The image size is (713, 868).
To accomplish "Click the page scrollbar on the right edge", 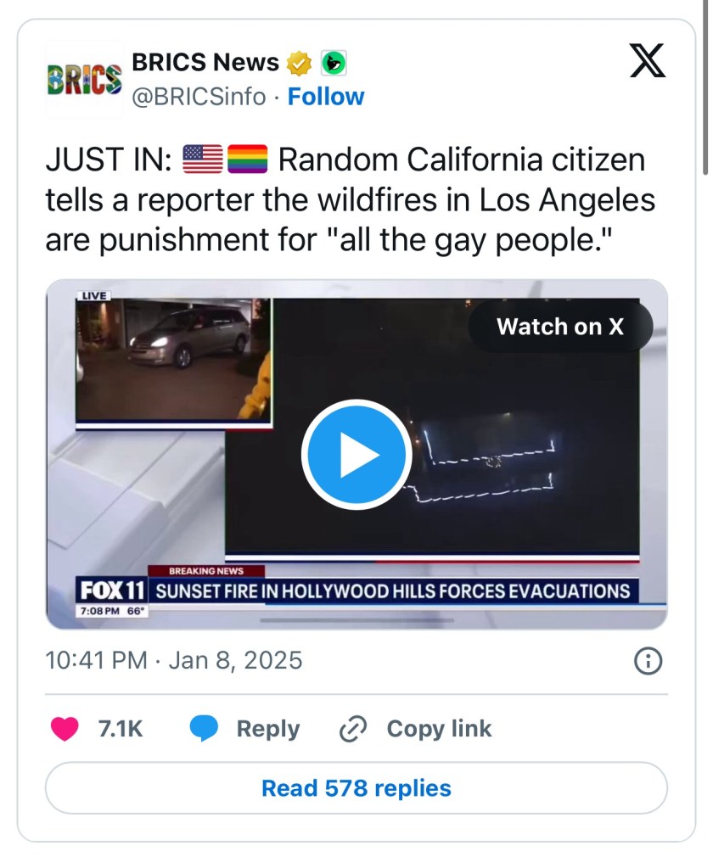I will (x=705, y=85).
